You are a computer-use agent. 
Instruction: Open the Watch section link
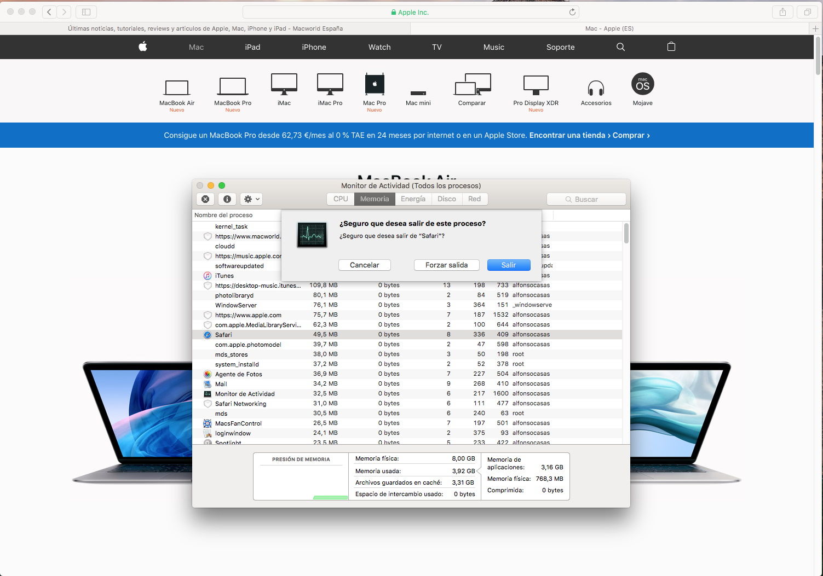click(x=379, y=47)
